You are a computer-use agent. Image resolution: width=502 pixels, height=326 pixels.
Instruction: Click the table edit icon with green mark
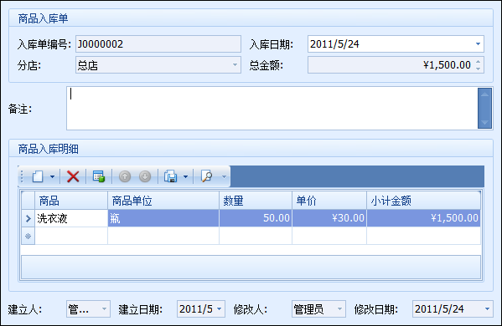pos(99,176)
